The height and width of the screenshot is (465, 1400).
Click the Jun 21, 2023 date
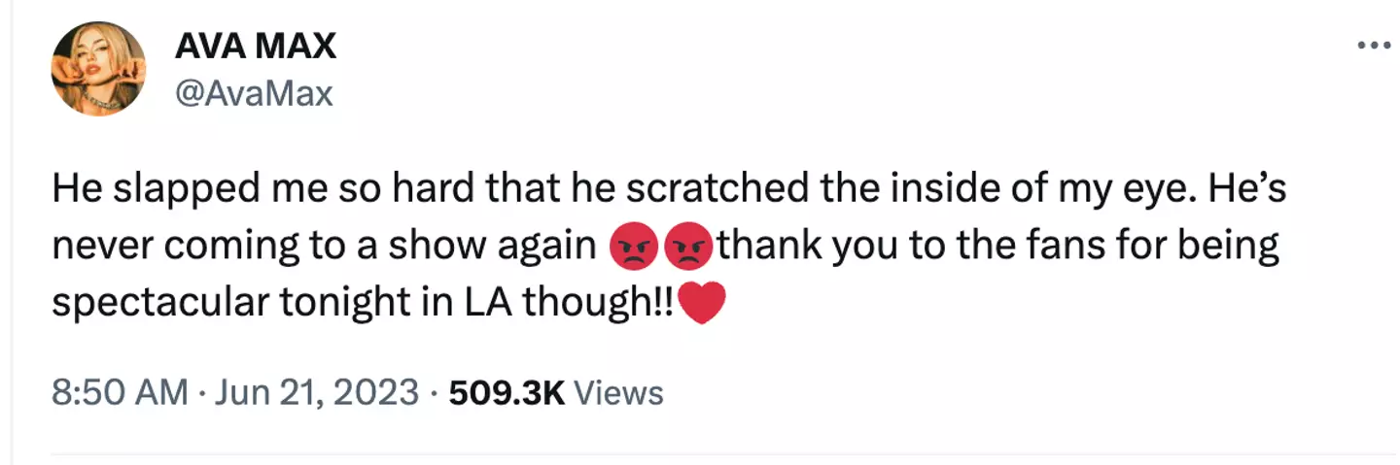pyautogui.click(x=314, y=393)
